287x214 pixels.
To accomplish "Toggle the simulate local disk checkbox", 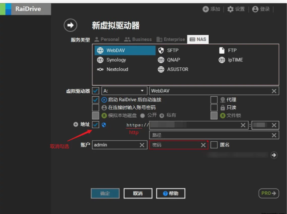I will click(95, 116).
